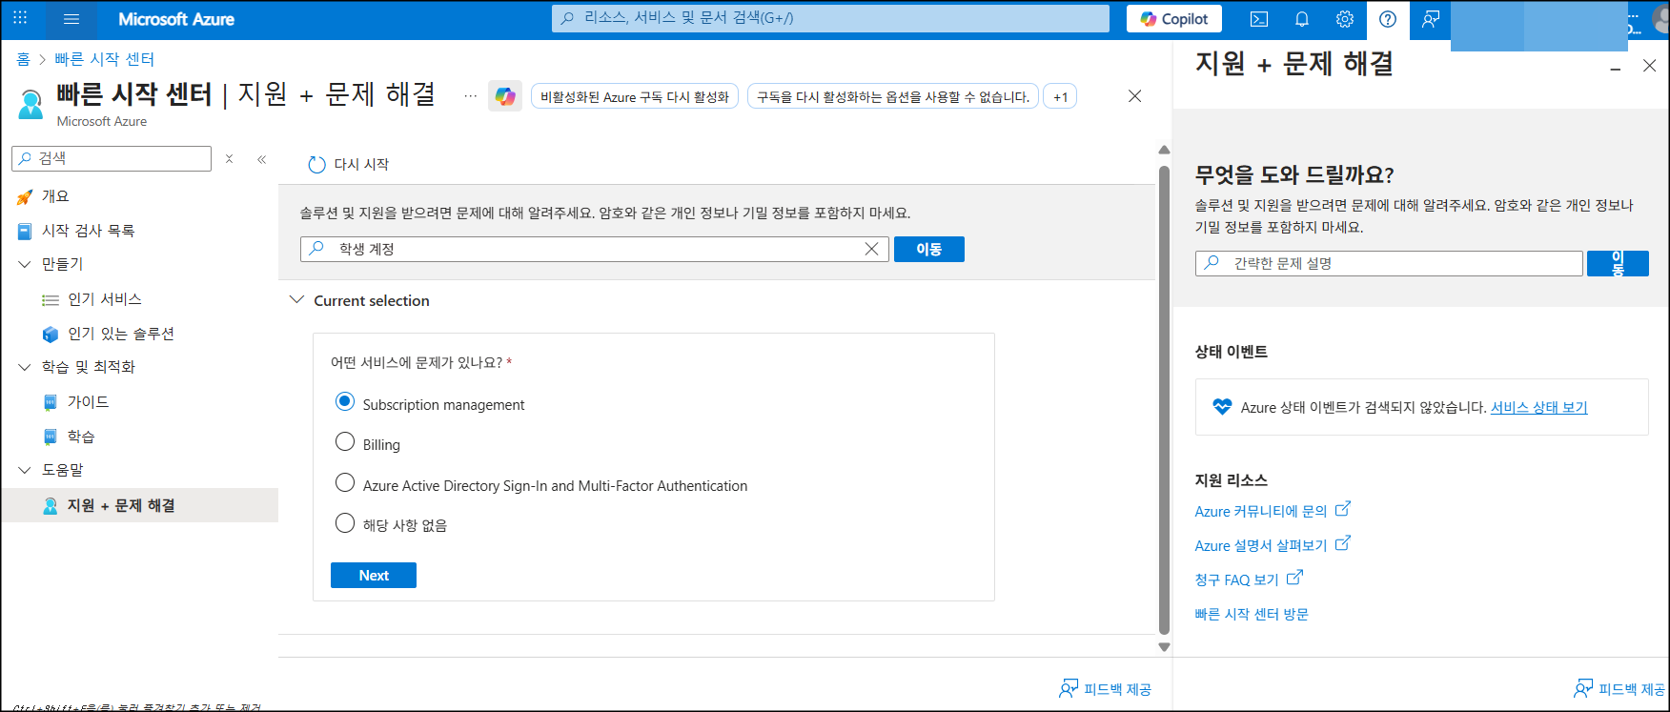This screenshot has width=1670, height=712.
Task: Collapse the Current selection section
Action: pos(296,300)
